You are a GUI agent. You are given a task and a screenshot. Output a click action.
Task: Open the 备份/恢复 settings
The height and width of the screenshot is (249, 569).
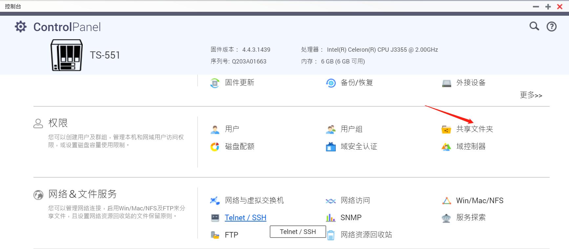coord(357,83)
